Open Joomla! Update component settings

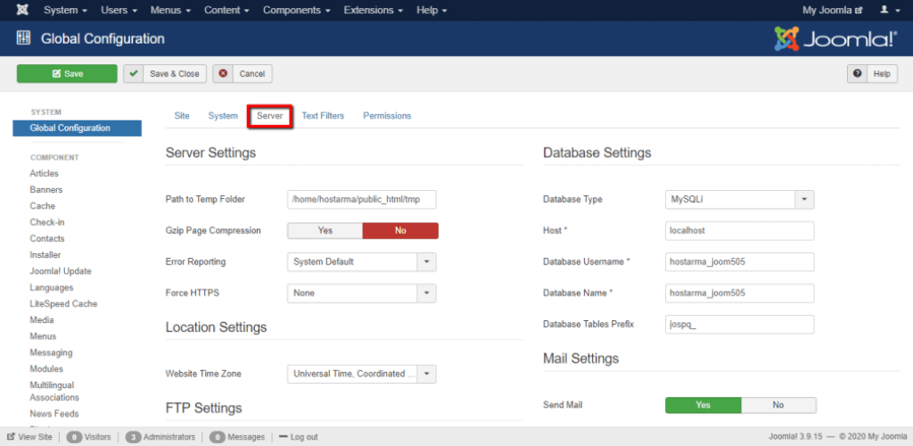click(x=61, y=271)
